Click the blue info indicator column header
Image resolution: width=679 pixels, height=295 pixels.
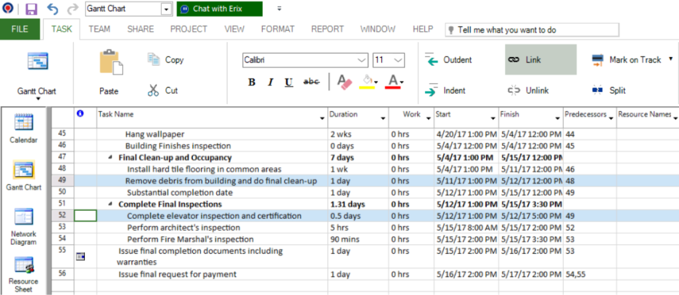tap(80, 113)
